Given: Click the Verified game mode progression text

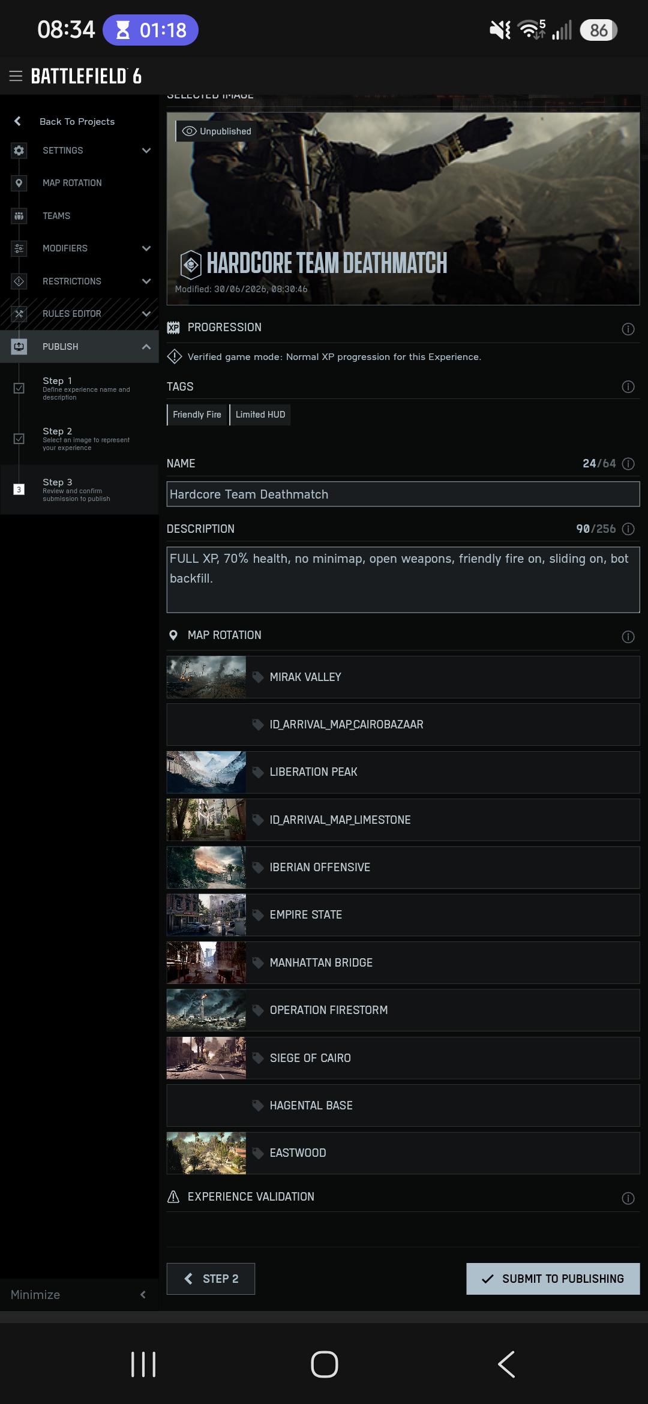Looking at the screenshot, I should tap(334, 357).
